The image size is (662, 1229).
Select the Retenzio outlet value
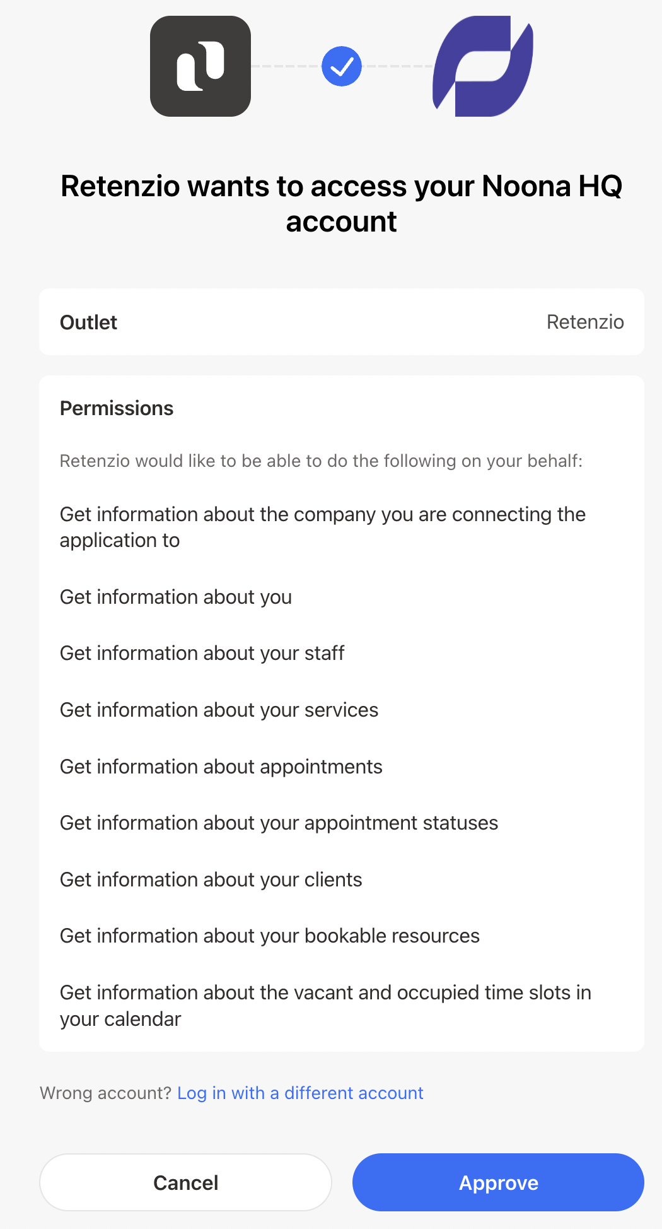tap(585, 322)
